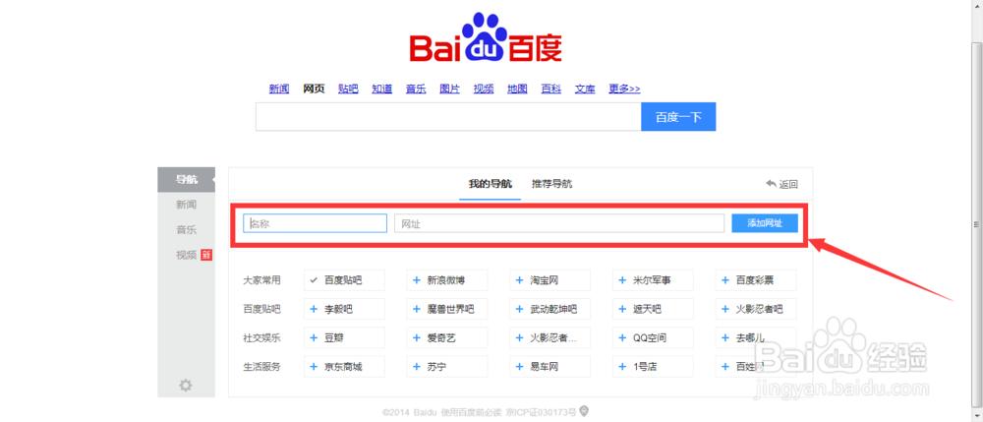This screenshot has height=422, width=983.
Task: Open the 图片 link
Action: (x=449, y=89)
